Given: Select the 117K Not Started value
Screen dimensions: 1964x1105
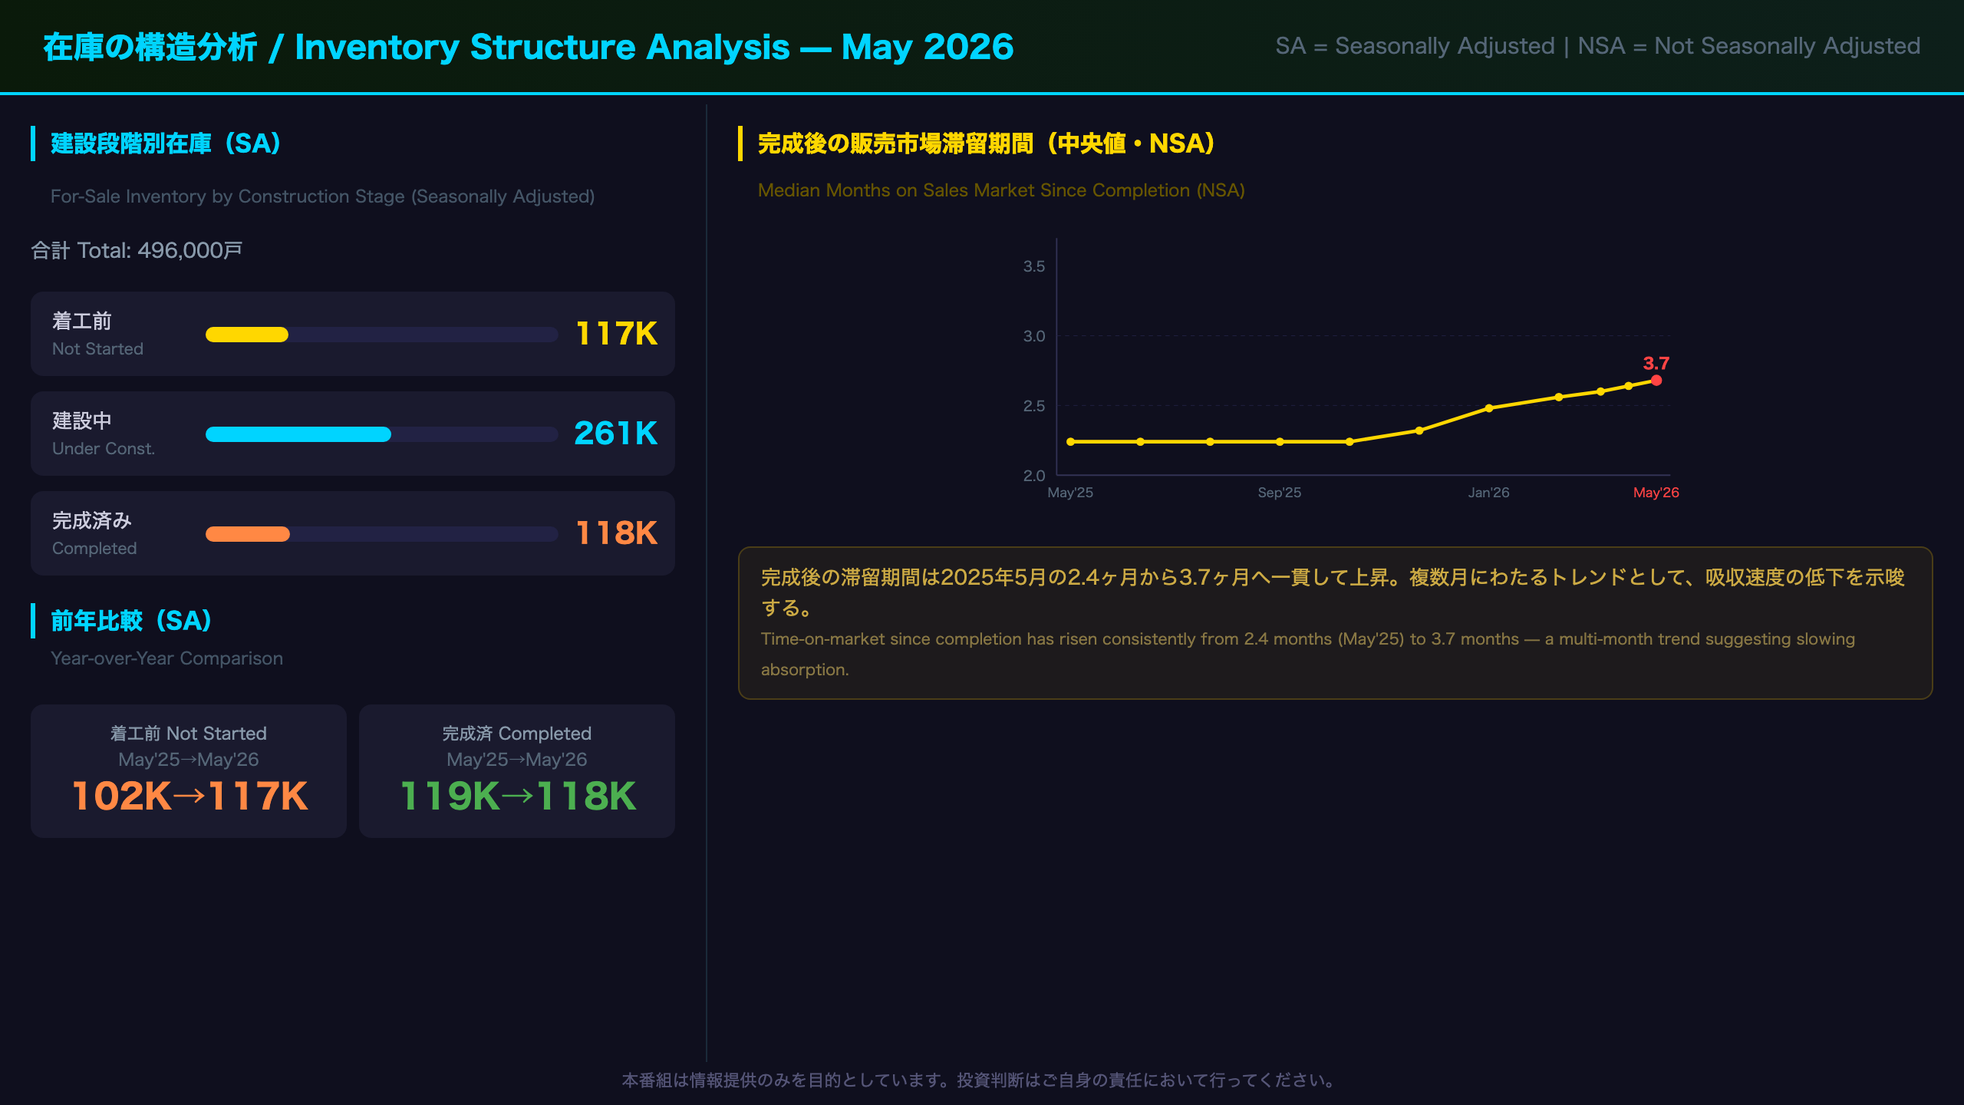Looking at the screenshot, I should (617, 334).
